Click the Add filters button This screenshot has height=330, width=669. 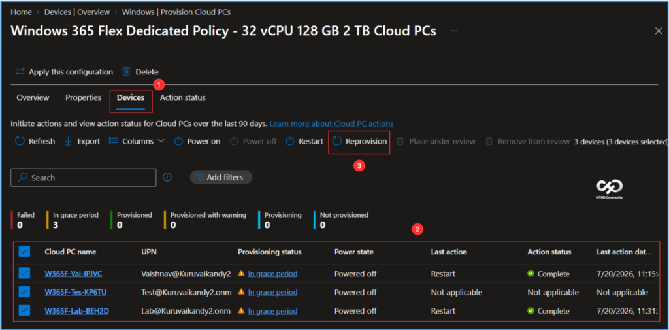[x=221, y=177]
